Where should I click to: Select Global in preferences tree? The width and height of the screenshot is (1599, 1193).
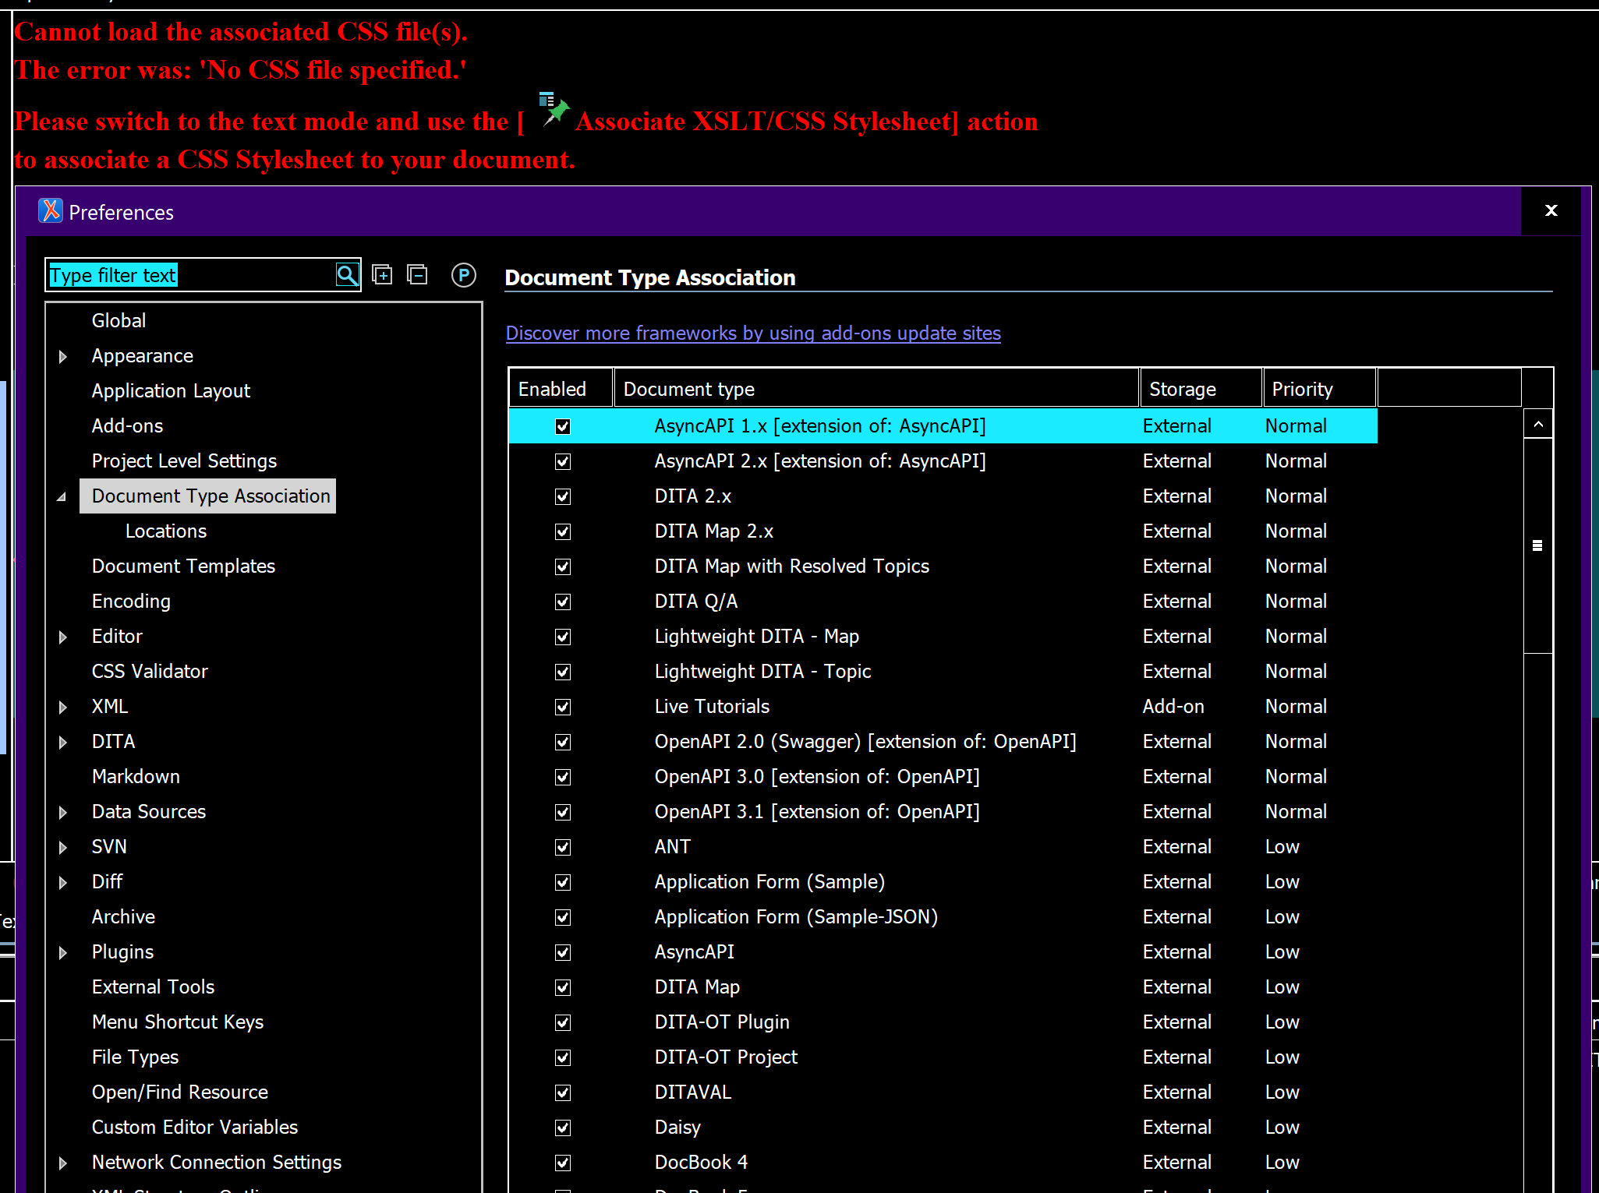(119, 320)
